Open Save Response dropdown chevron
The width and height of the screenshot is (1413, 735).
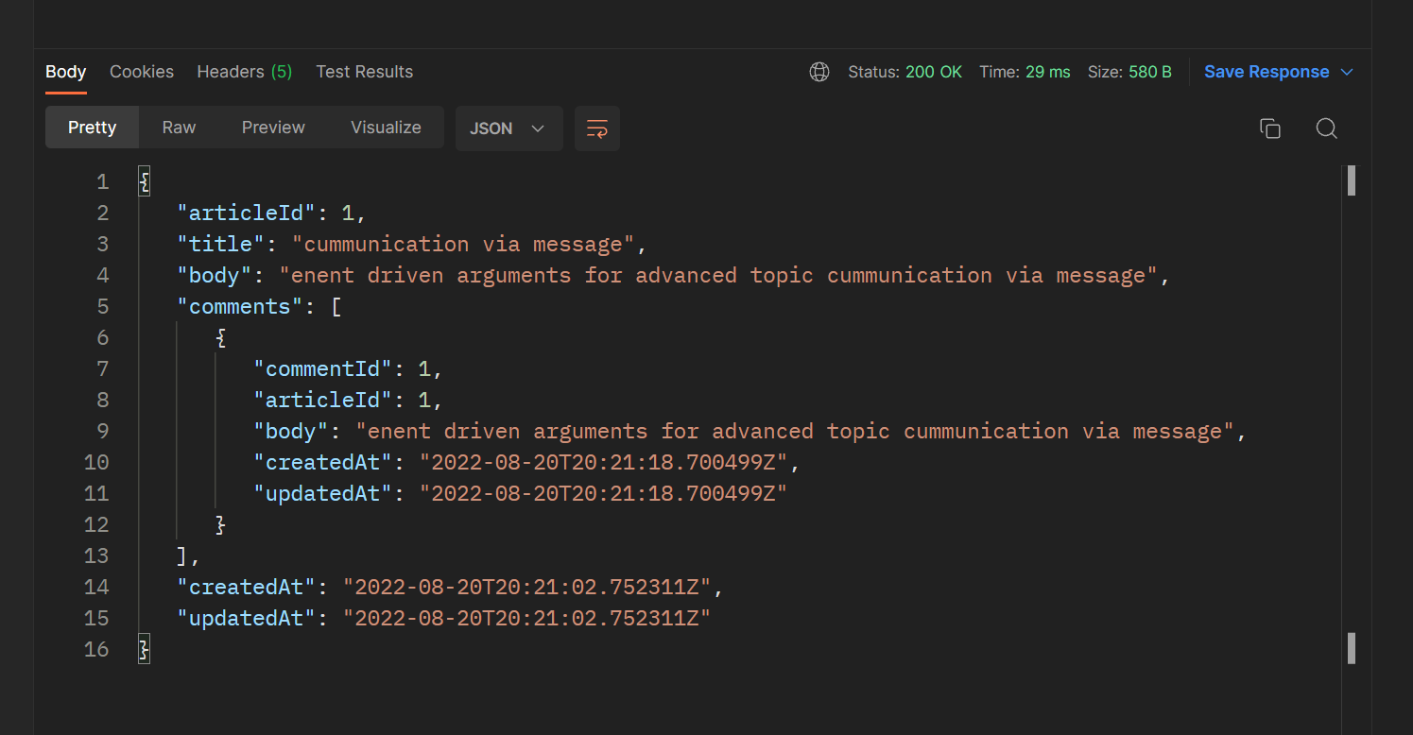[x=1348, y=72]
